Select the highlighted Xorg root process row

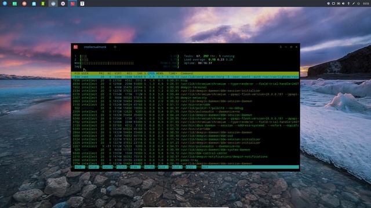click(x=185, y=77)
